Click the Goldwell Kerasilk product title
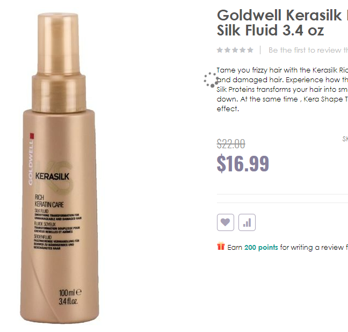Image resolution: width=348 pixels, height=332 pixels. 282,23
